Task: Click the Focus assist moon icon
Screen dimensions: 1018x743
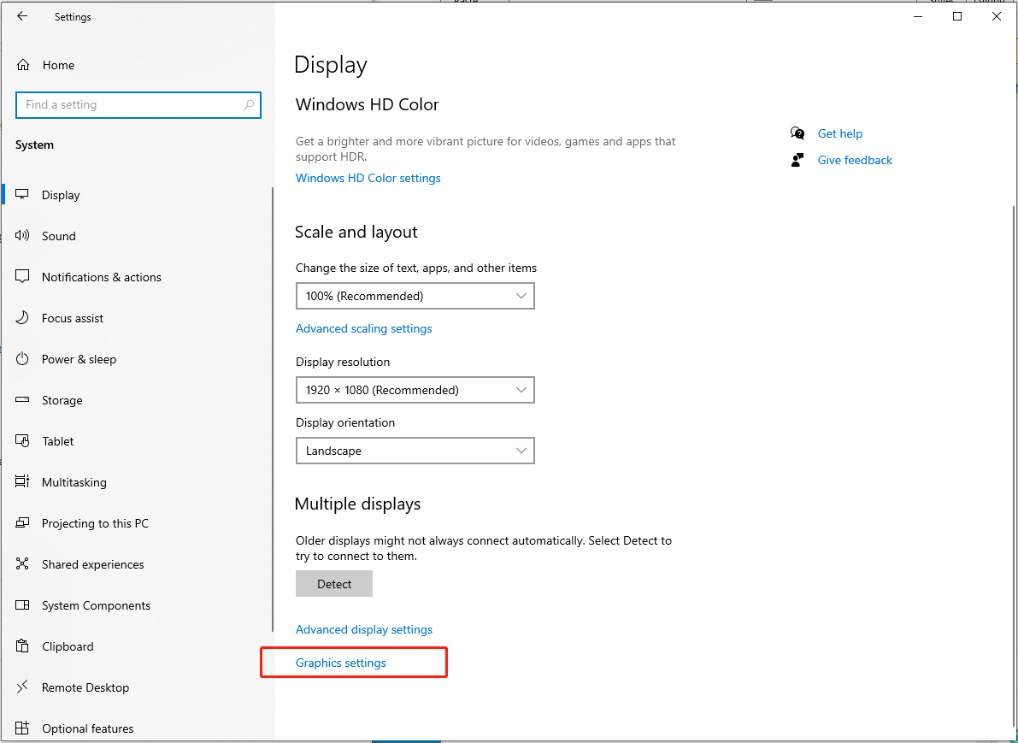Action: point(23,317)
